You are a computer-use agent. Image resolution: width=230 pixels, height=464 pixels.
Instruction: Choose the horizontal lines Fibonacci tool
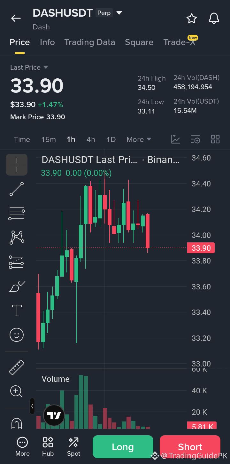(17, 213)
